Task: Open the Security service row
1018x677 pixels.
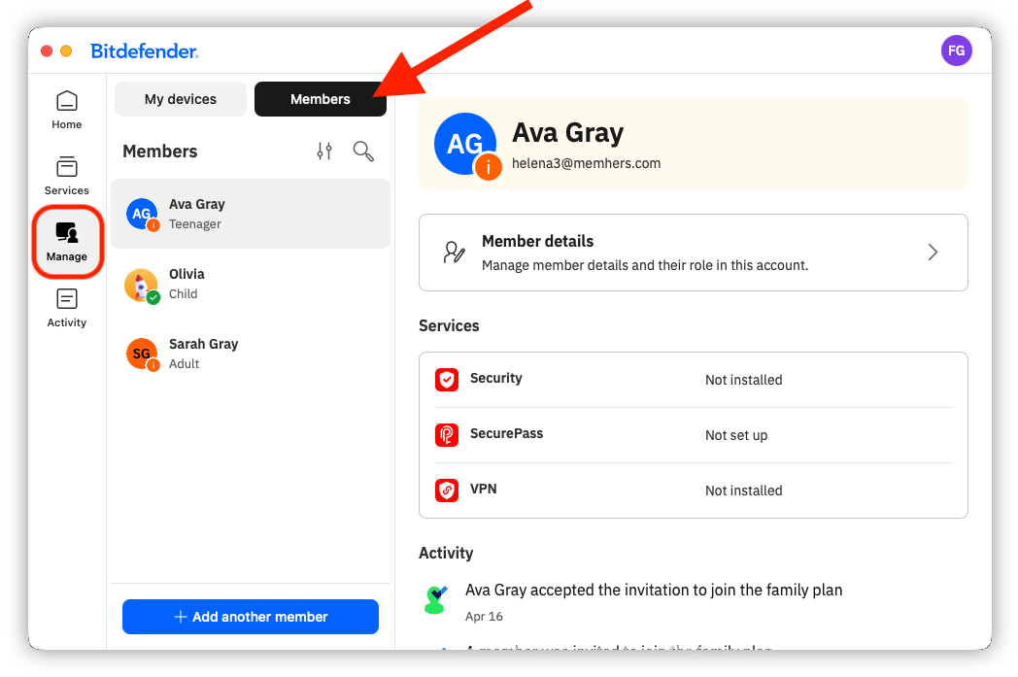Action: 694,380
